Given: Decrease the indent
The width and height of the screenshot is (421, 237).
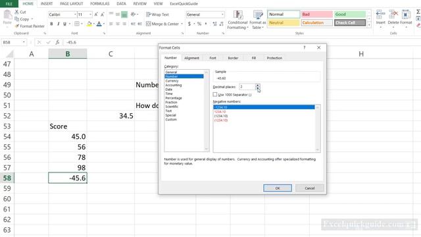Looking at the screenshot, I should (x=133, y=24).
